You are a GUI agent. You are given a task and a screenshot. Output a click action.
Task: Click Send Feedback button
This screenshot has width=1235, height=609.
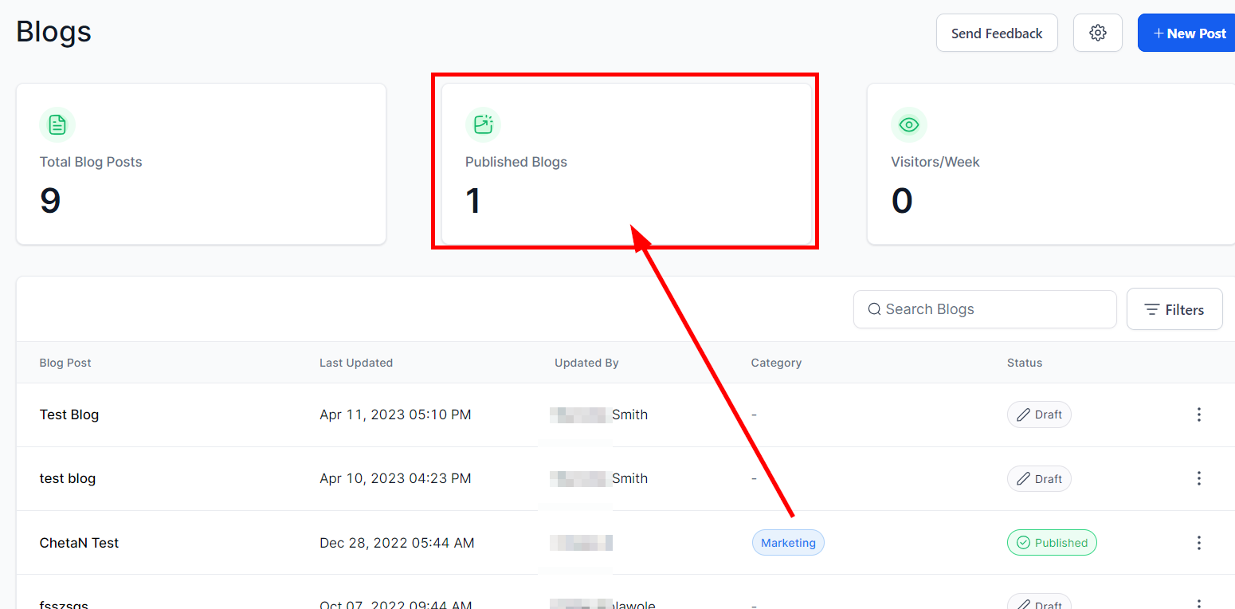pos(996,33)
